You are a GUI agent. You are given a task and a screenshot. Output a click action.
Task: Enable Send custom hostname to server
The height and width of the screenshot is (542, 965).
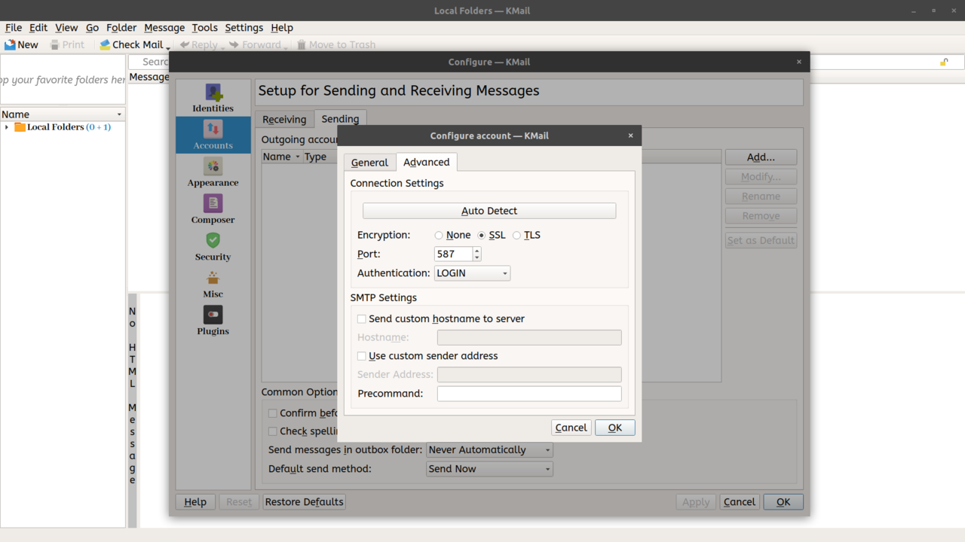coord(362,319)
